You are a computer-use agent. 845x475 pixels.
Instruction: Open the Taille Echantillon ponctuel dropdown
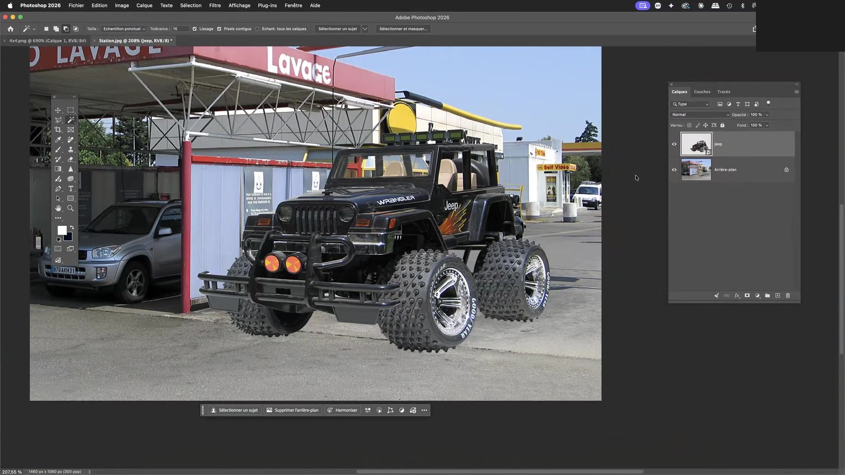tap(124, 29)
